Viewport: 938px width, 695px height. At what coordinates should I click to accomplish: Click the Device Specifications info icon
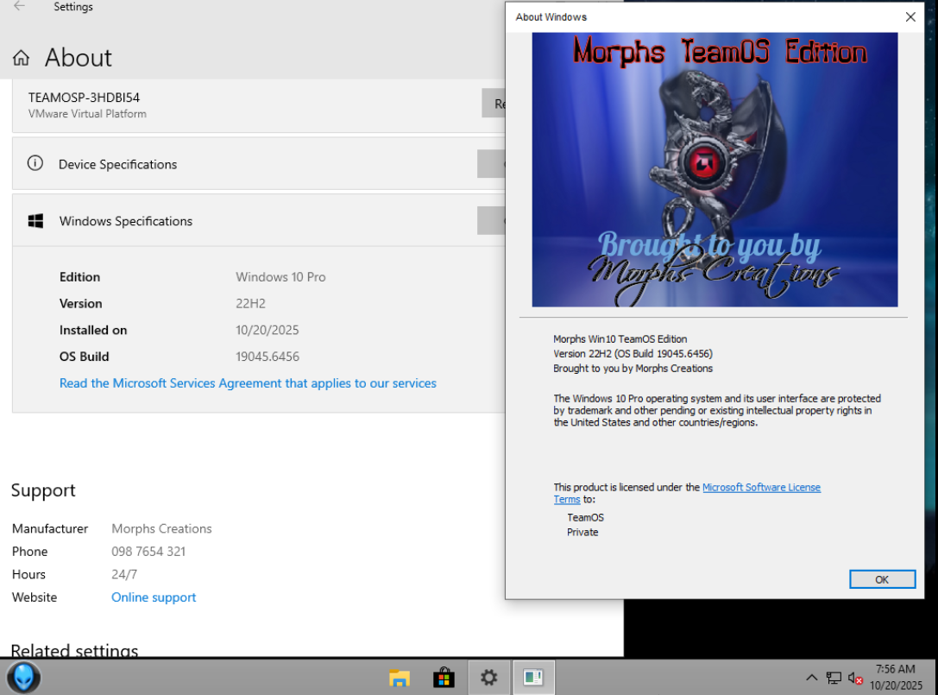[35, 163]
